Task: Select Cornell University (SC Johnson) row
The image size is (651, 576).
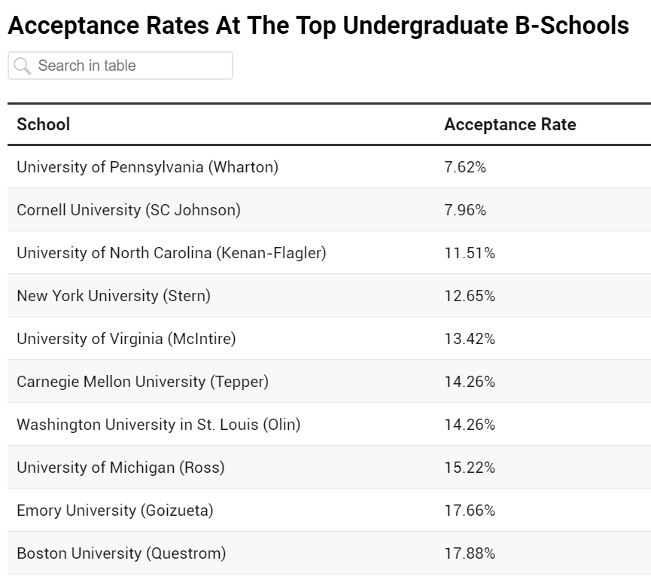Action: pos(129,210)
